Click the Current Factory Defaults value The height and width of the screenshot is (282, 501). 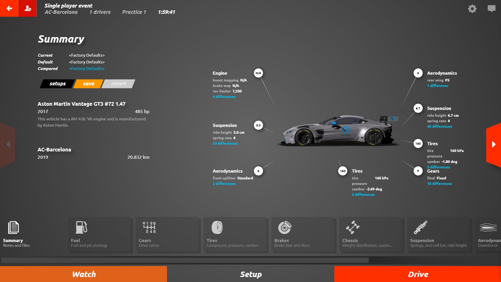click(87, 55)
